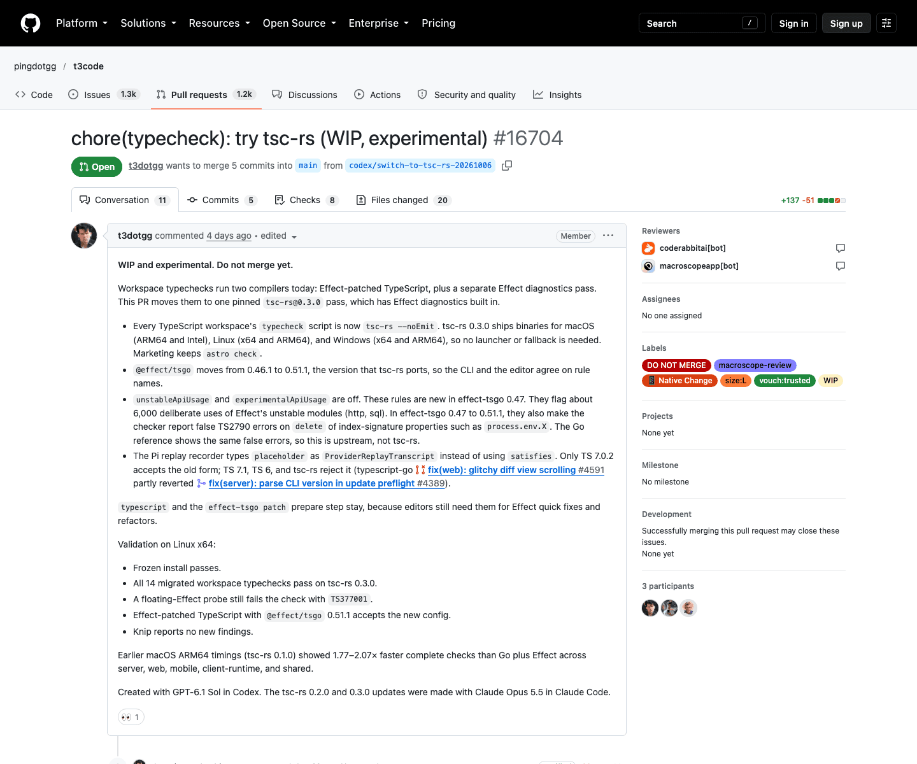Open the GitHub home logo
917x764 pixels.
(31, 23)
